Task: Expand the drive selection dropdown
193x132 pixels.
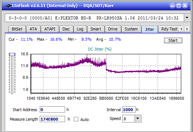Action: tap(187, 18)
